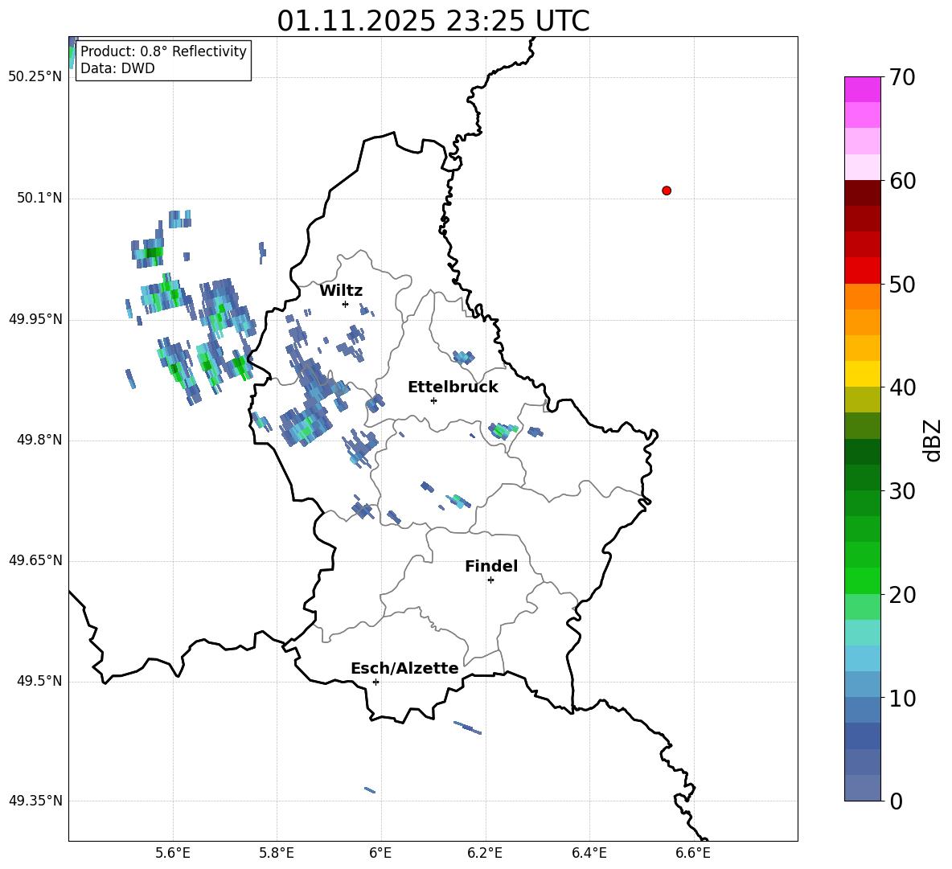Click the olive colorbar segment below 40
Viewport: 952px width, 869px height.
[862, 400]
